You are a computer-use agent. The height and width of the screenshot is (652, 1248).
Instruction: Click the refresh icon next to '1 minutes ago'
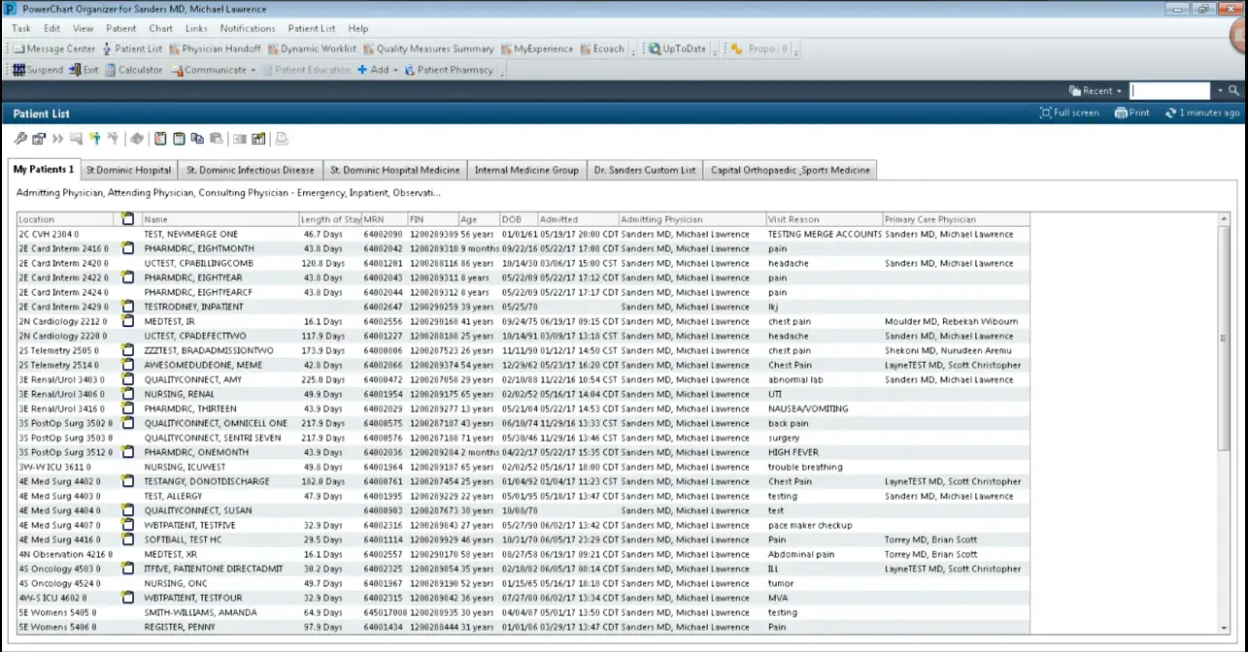(1169, 113)
